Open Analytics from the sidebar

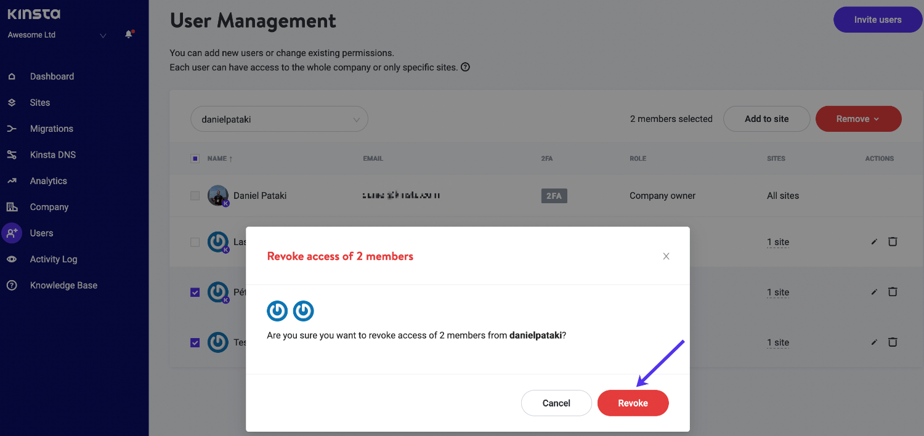tap(48, 181)
